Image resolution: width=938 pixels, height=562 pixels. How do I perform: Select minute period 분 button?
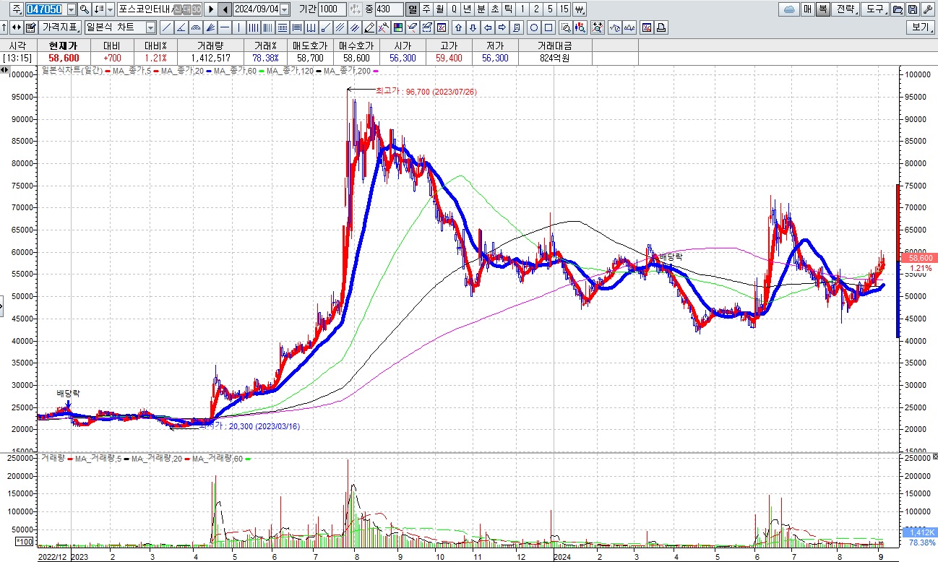pos(481,9)
